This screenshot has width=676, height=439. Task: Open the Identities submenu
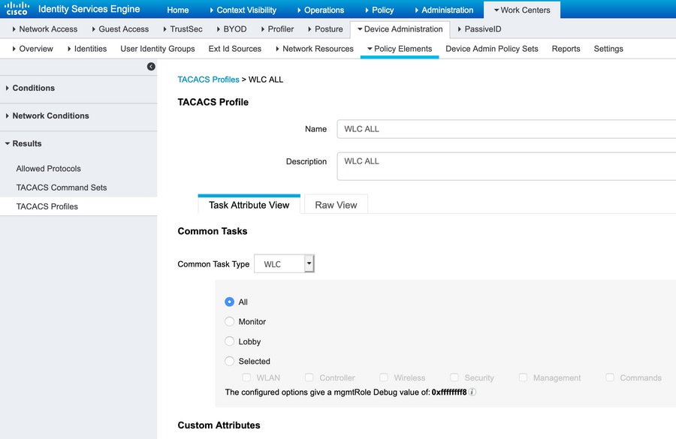87,49
